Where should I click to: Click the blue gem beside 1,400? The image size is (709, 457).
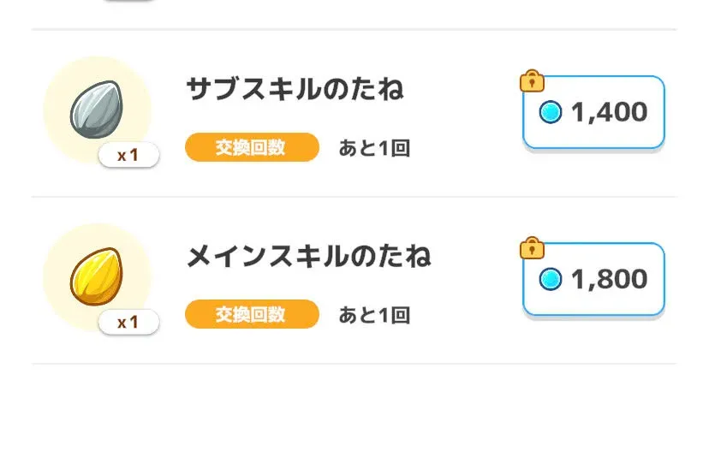click(x=551, y=112)
